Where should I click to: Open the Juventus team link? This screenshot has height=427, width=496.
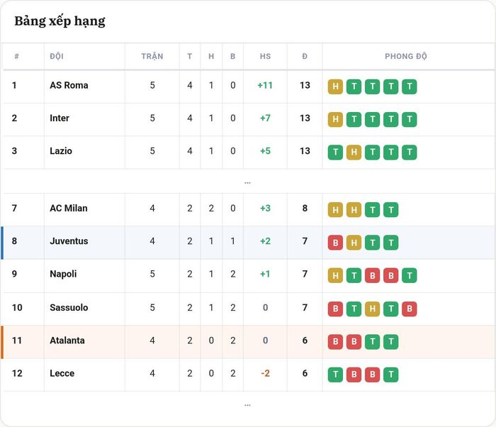pos(69,241)
